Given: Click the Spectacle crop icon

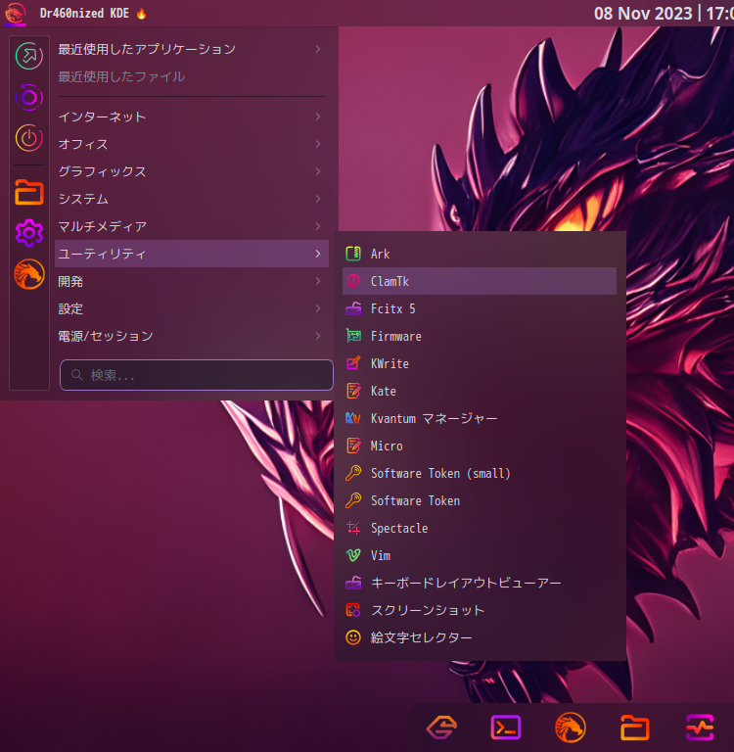Looking at the screenshot, I should click(x=353, y=528).
